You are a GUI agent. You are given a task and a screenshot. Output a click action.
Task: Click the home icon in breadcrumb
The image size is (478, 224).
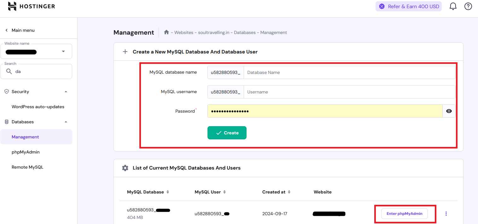pyautogui.click(x=166, y=32)
